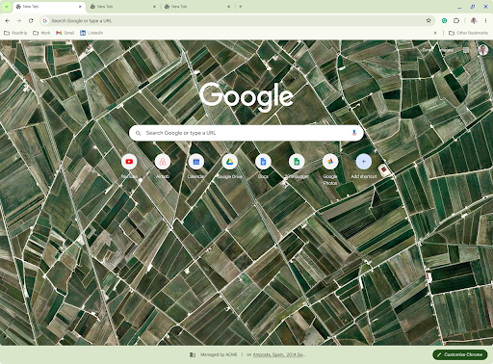Open the tab search dropdown arrow
The height and width of the screenshot is (364, 493).
(6, 7)
